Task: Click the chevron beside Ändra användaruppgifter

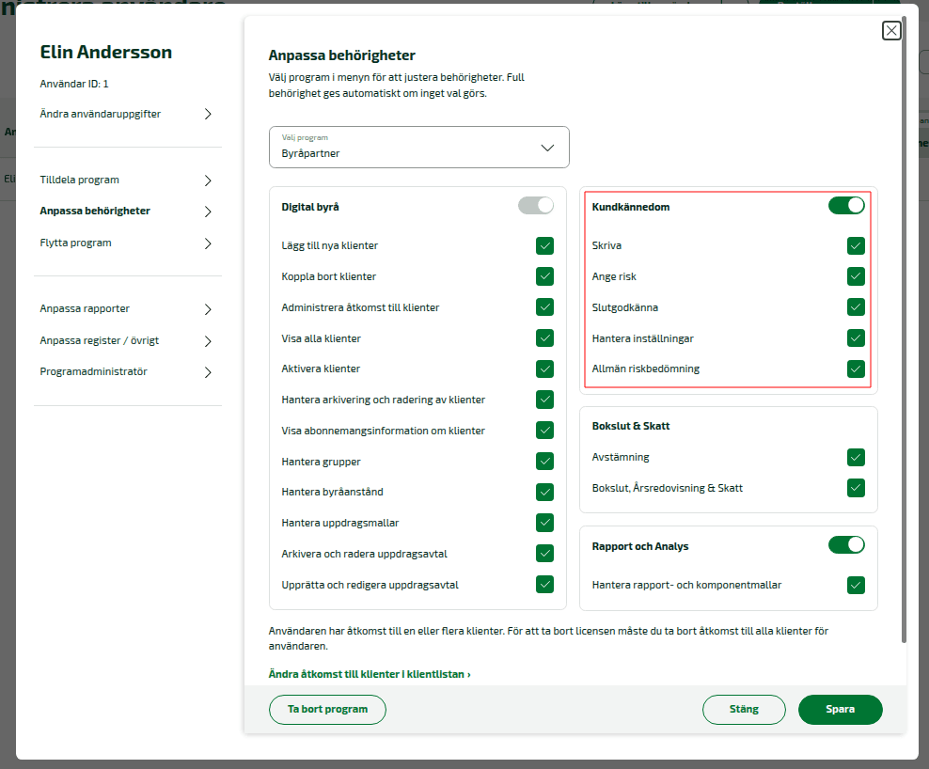Action: (x=208, y=114)
